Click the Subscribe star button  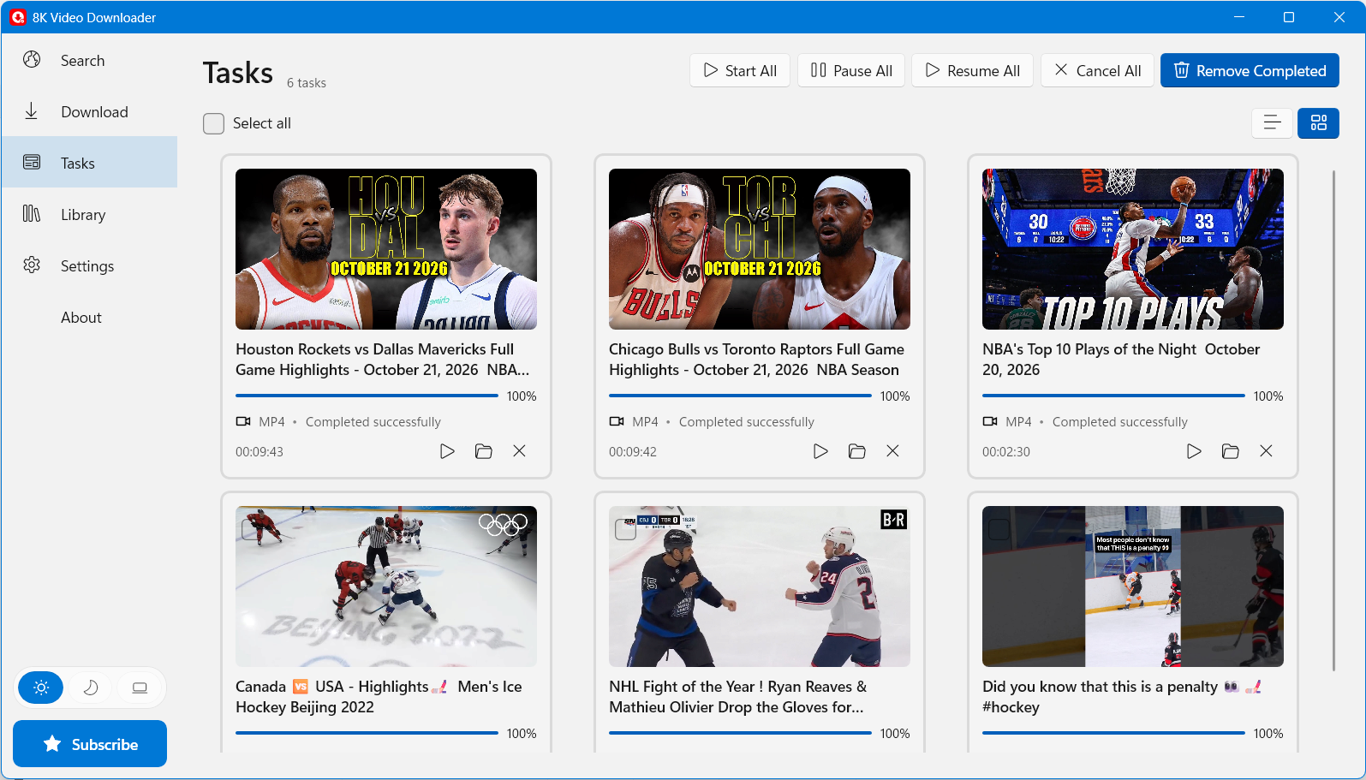click(x=90, y=744)
